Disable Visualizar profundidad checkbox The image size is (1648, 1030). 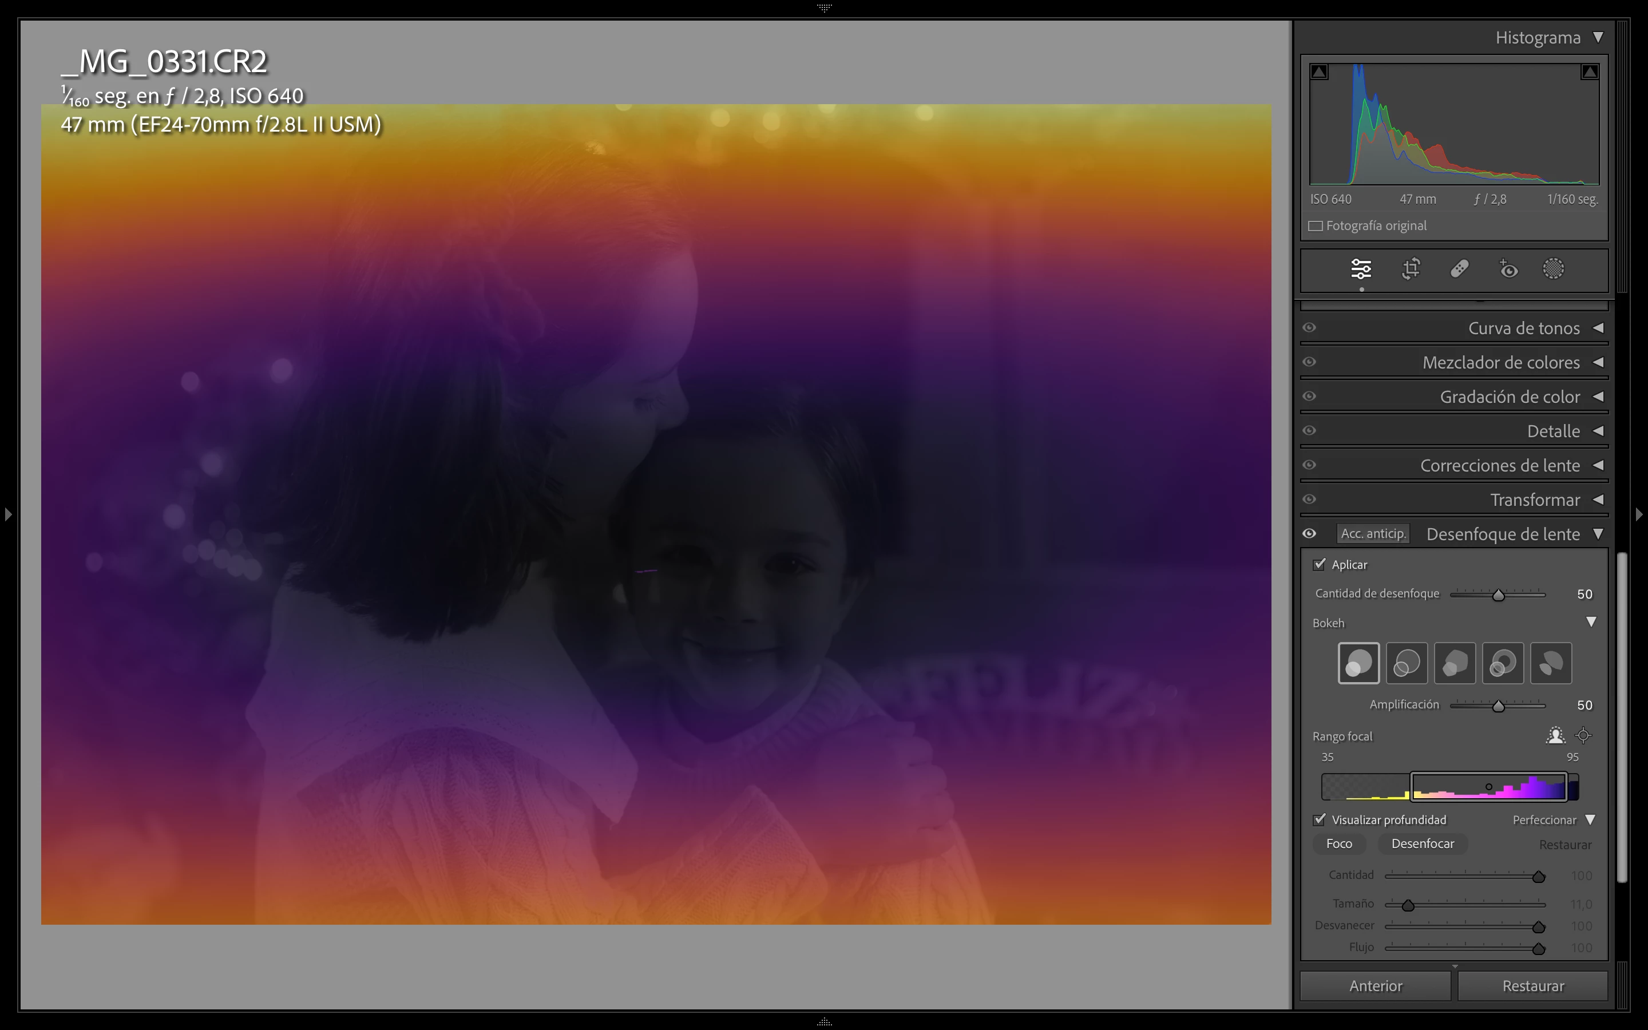[1320, 819]
